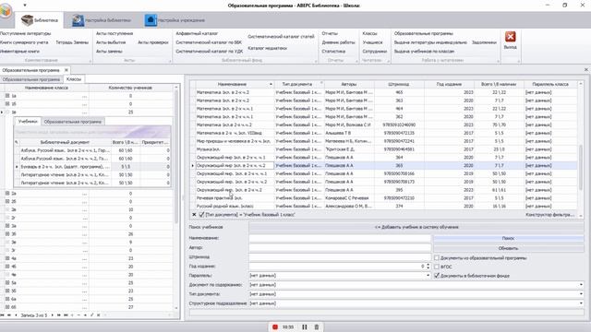Cancel edit with the navigator cross icon
Image resolution: width=591 pixels, height=332 pixels.
[x=99, y=315]
